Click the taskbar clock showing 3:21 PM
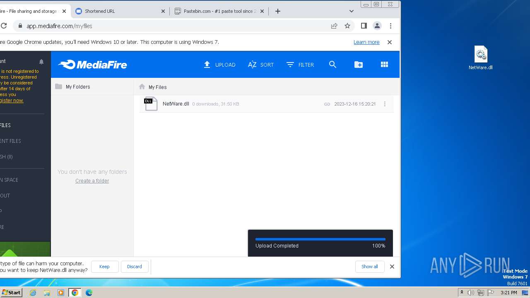 point(508,293)
